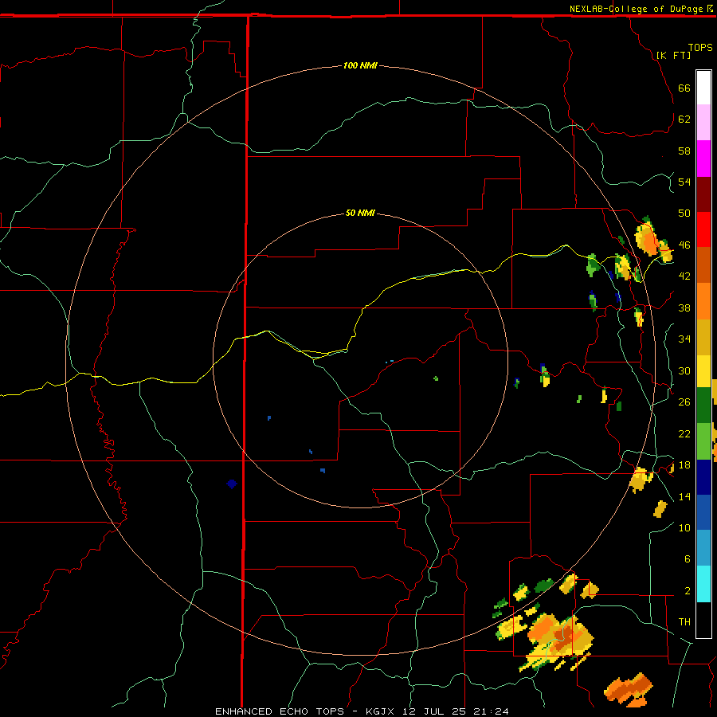This screenshot has height=717, width=717.
Task: Click the legend value 54
Action: click(x=684, y=182)
